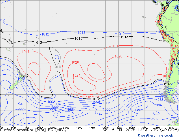Click the red 1016 label northeast of New Zealand
179x138 pixels.
[26, 52]
